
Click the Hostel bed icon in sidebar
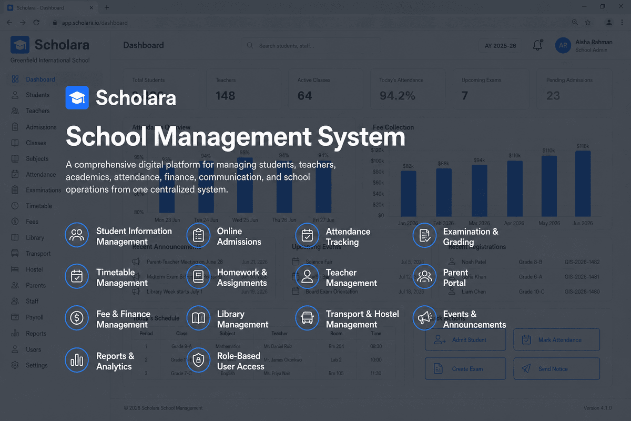pos(15,269)
